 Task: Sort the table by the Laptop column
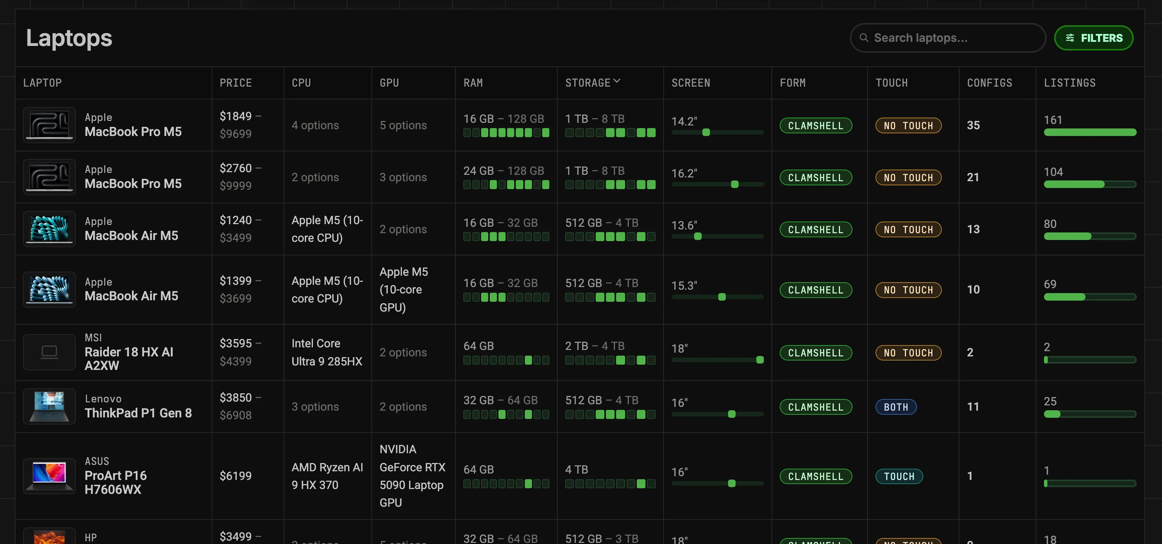(42, 83)
